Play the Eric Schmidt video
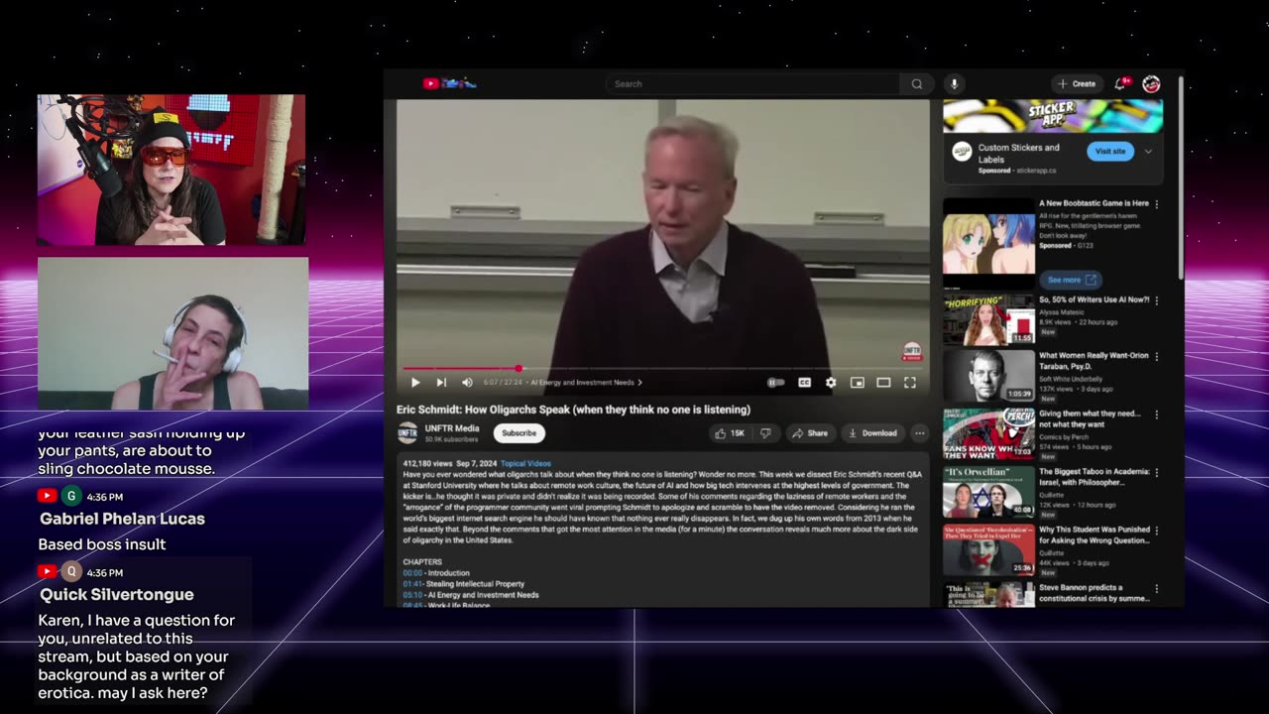Screen dimensions: 1269x714 tap(415, 383)
